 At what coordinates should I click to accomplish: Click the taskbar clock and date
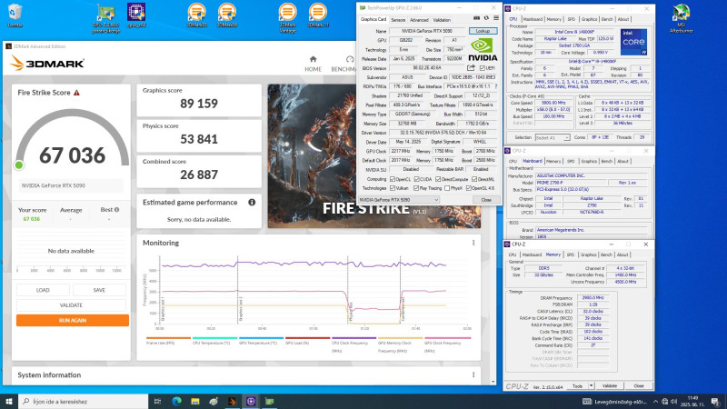(x=692, y=401)
